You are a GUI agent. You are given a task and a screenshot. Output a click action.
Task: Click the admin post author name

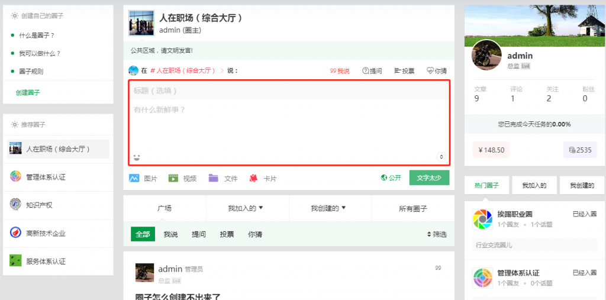170,269
